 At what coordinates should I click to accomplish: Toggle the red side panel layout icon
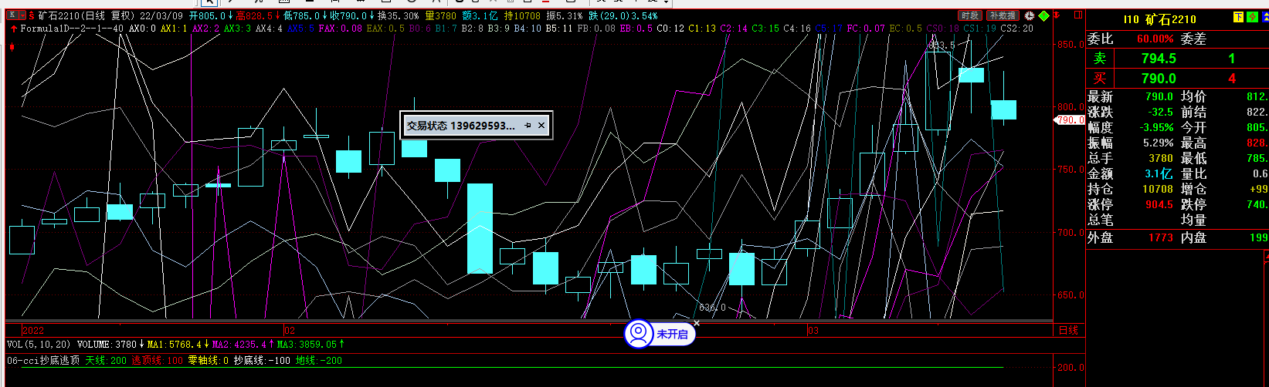pos(1078,15)
